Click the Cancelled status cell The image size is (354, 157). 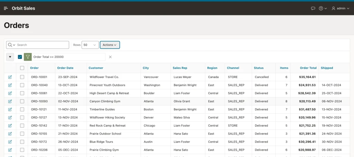(262, 77)
